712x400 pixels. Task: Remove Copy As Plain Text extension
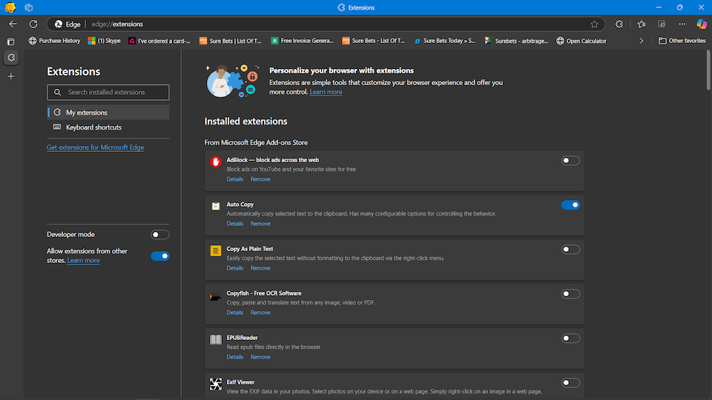pos(260,268)
